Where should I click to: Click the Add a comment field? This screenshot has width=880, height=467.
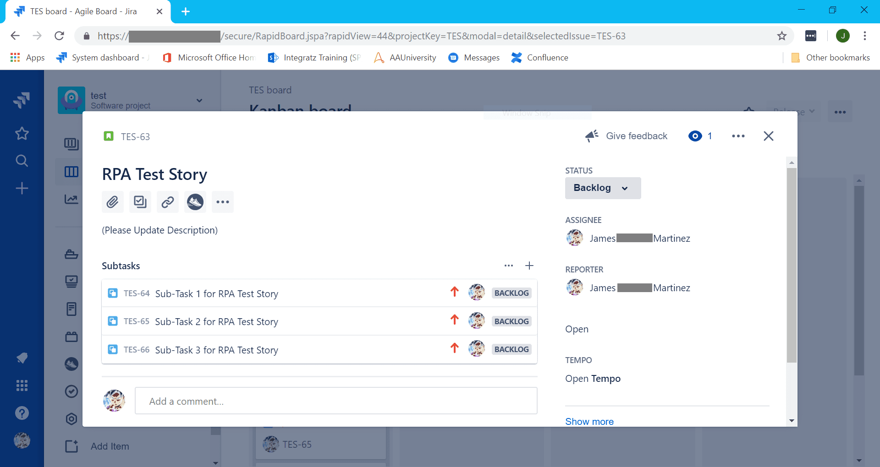click(336, 401)
